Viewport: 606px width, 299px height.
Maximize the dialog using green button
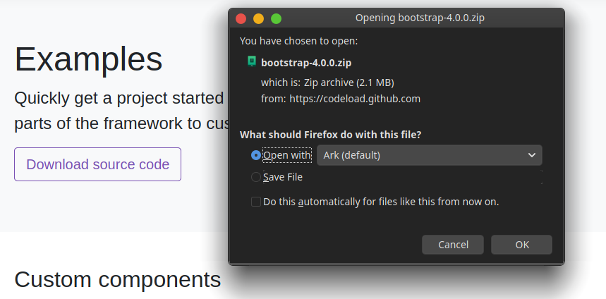coord(276,18)
